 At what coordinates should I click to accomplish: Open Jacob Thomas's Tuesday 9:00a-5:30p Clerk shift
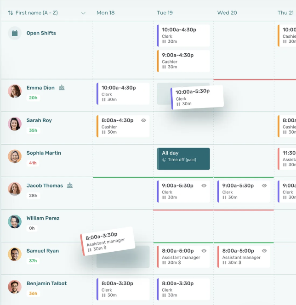pyautogui.click(x=183, y=192)
